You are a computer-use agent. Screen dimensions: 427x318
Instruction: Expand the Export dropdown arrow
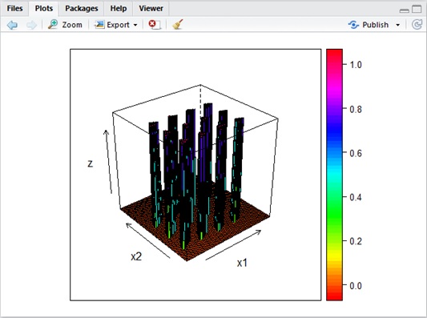click(x=135, y=25)
